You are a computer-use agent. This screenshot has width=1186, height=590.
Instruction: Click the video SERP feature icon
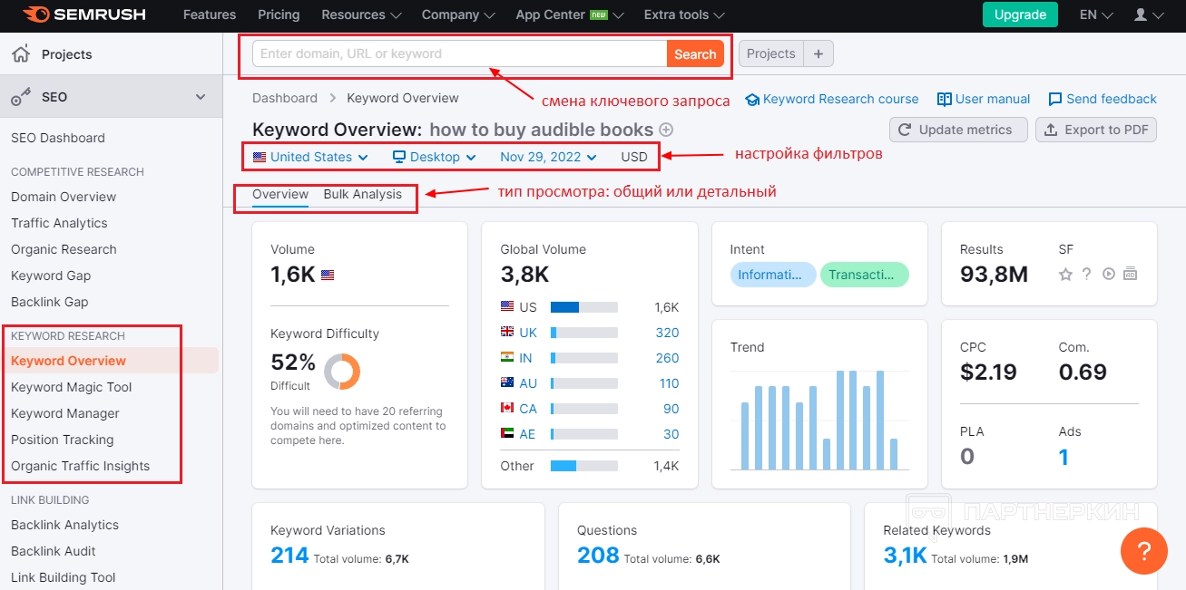[x=1108, y=275]
